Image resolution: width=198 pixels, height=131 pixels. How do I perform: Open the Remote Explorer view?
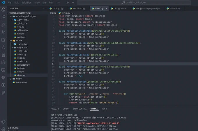point(3,70)
